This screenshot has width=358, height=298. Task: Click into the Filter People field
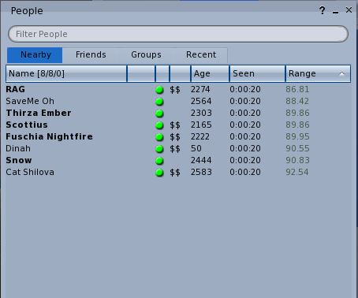coord(178,34)
